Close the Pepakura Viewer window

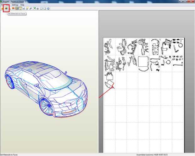pyautogui.click(x=191, y=1)
